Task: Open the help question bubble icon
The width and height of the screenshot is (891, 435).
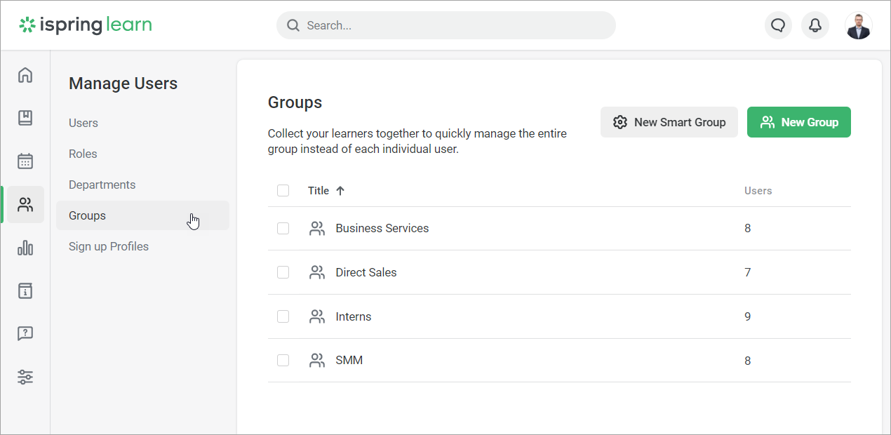Action: (25, 334)
